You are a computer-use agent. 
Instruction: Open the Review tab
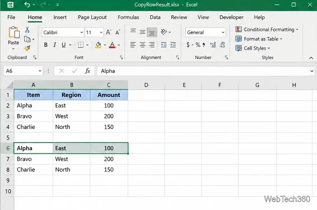tap(179, 17)
